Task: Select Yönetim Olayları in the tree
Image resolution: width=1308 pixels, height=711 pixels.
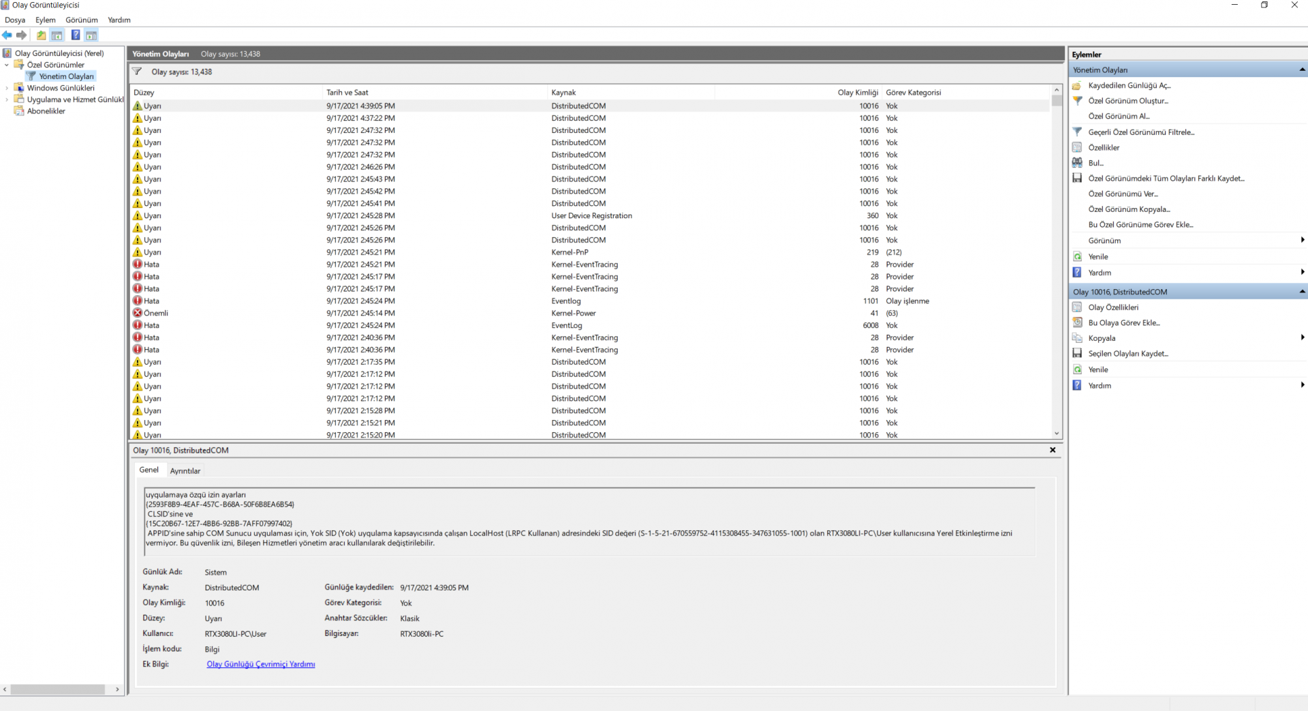Action: pyautogui.click(x=66, y=76)
